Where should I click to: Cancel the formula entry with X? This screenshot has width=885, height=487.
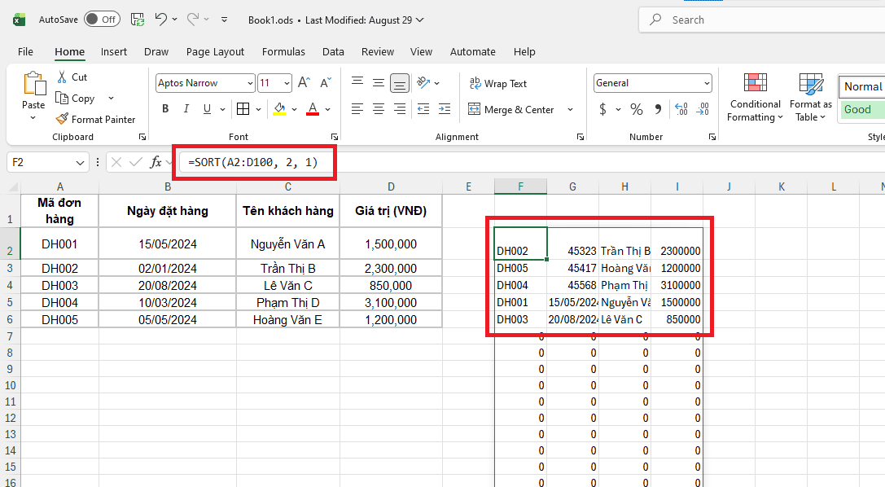116,163
